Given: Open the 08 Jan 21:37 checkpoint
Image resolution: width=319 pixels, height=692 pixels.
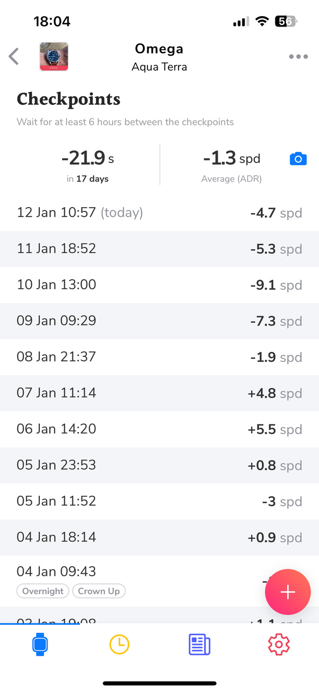Looking at the screenshot, I should [x=159, y=357].
